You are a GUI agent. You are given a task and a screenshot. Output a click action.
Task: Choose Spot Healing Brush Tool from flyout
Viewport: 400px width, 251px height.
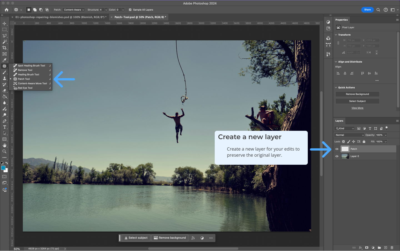click(31, 66)
